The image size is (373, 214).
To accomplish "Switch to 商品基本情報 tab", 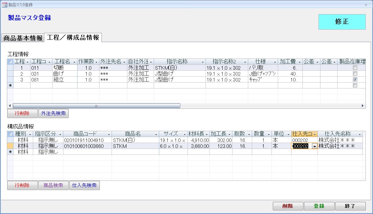I will [23, 38].
